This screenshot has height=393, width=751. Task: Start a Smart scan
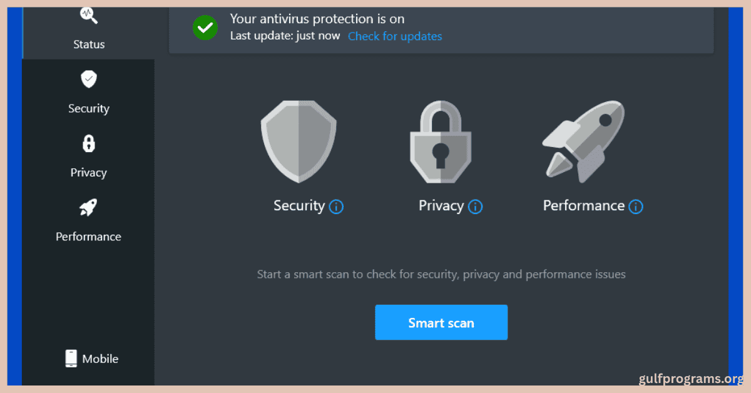click(x=441, y=323)
